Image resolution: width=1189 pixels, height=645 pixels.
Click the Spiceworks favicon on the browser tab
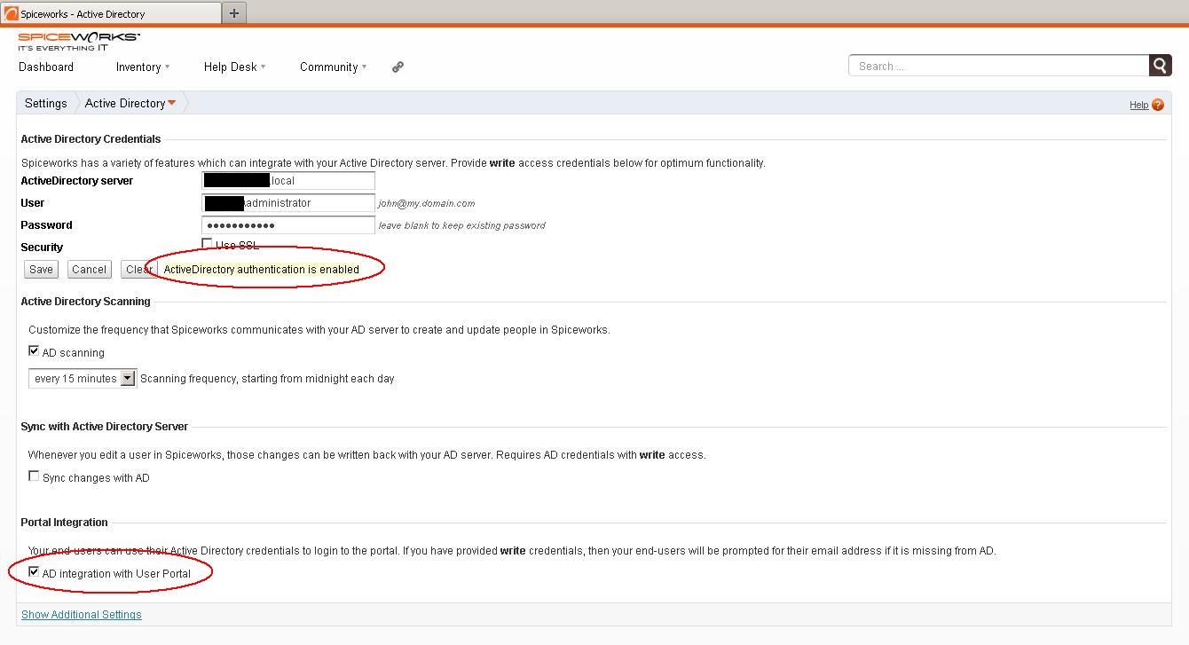[x=12, y=12]
